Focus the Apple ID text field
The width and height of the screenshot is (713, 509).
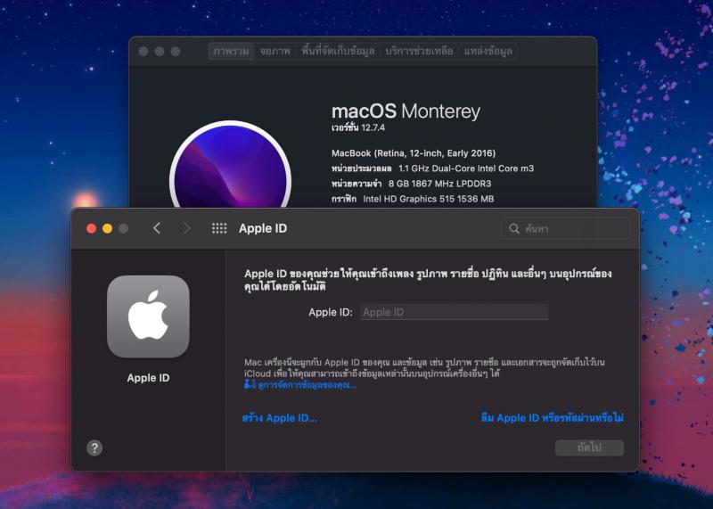tap(453, 312)
